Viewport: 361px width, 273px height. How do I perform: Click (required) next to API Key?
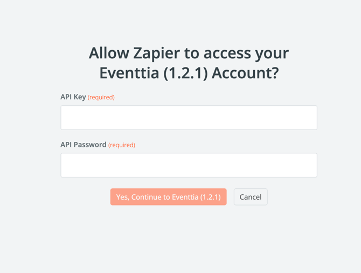pos(101,97)
